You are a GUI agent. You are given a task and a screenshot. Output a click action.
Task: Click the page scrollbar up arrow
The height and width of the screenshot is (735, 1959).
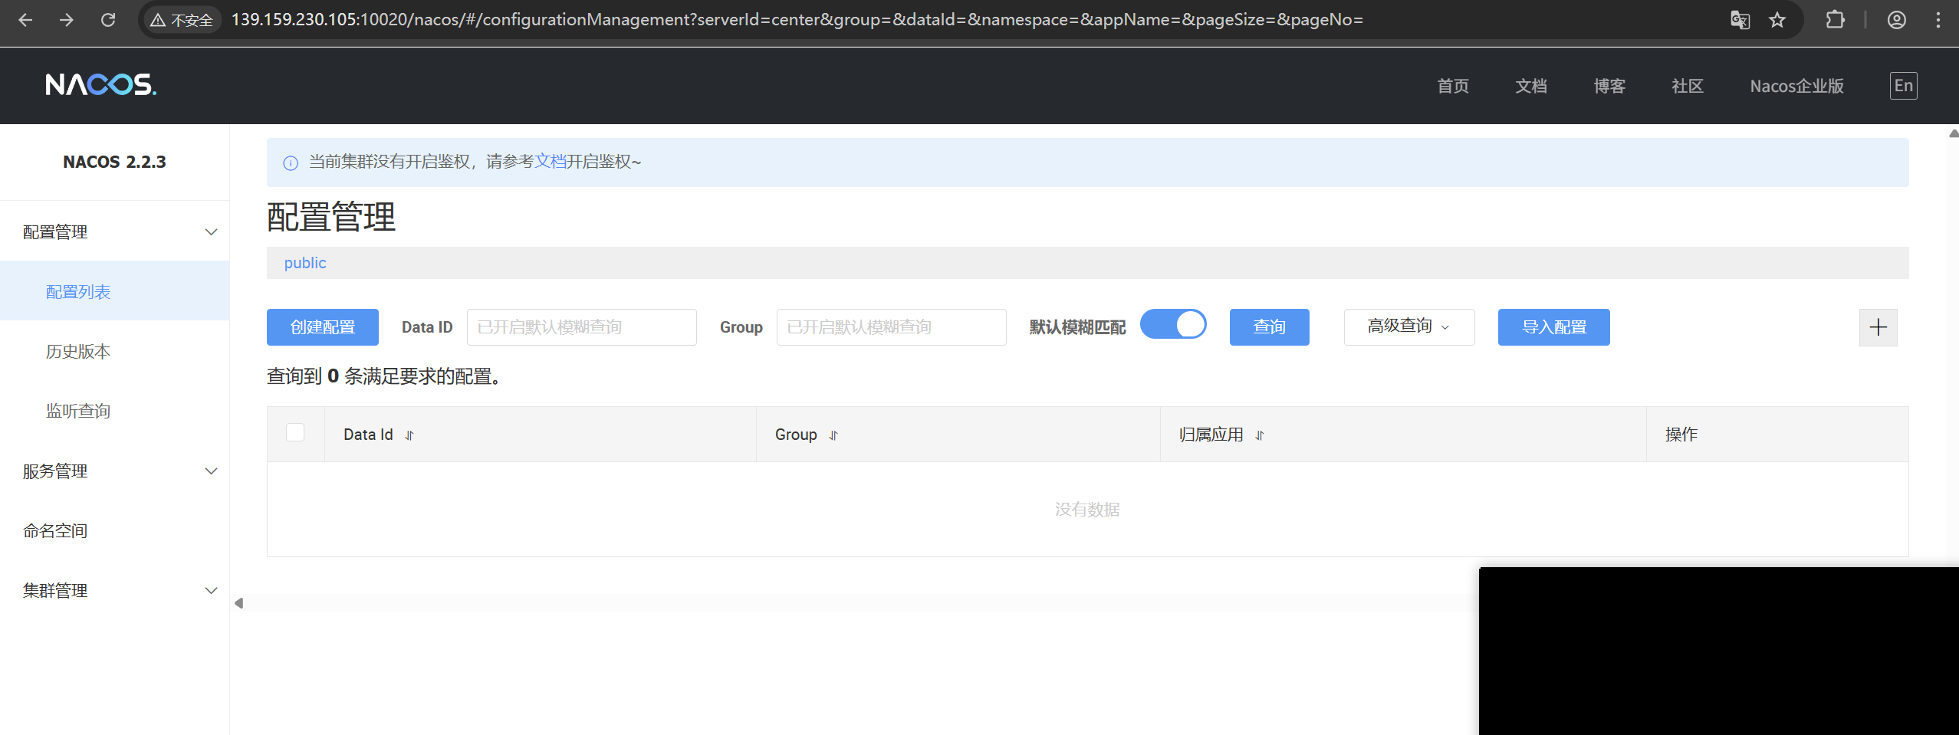coord(1954,133)
